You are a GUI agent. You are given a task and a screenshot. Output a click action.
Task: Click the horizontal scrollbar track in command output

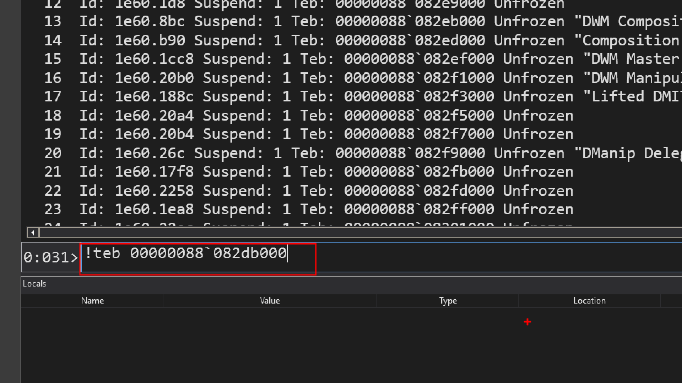355,233
